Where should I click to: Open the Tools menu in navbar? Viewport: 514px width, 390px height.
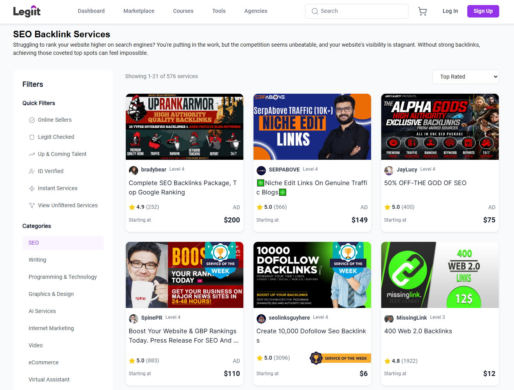(219, 11)
